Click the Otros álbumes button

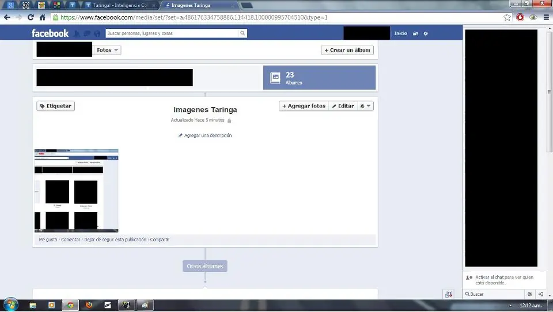tap(205, 266)
